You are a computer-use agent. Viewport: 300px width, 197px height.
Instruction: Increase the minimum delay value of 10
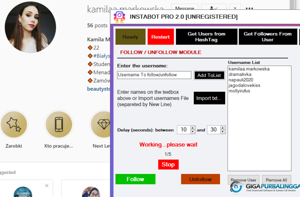(193, 128)
